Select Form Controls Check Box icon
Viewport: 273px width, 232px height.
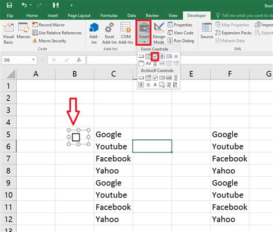coord(155,56)
